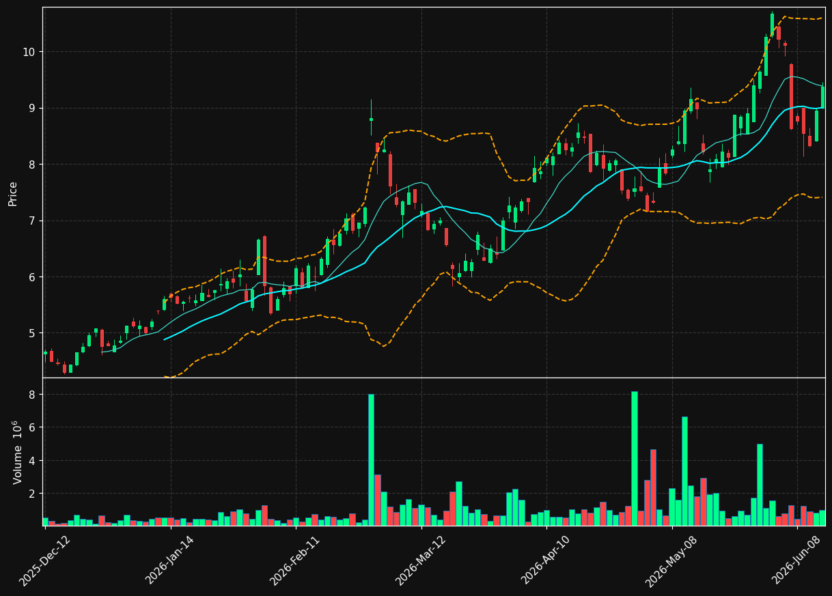The height and width of the screenshot is (596, 832).
Task: Select the 4 tick on the Volume axis
Action: [x=33, y=461]
